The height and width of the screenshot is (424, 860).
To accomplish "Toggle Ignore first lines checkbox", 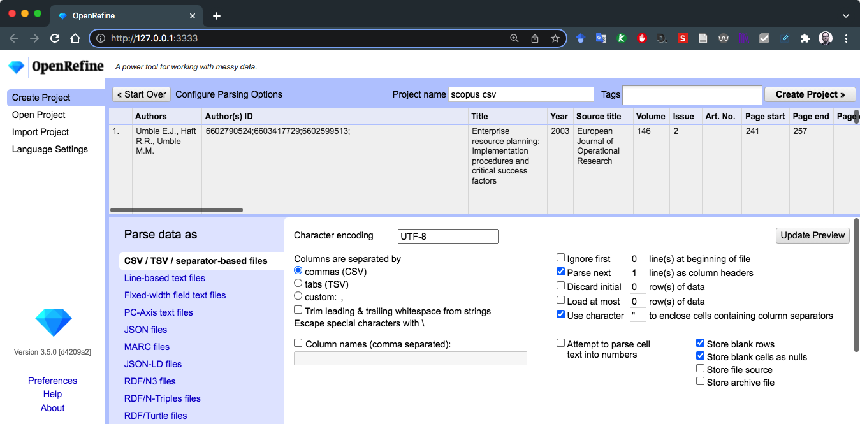I will point(560,258).
